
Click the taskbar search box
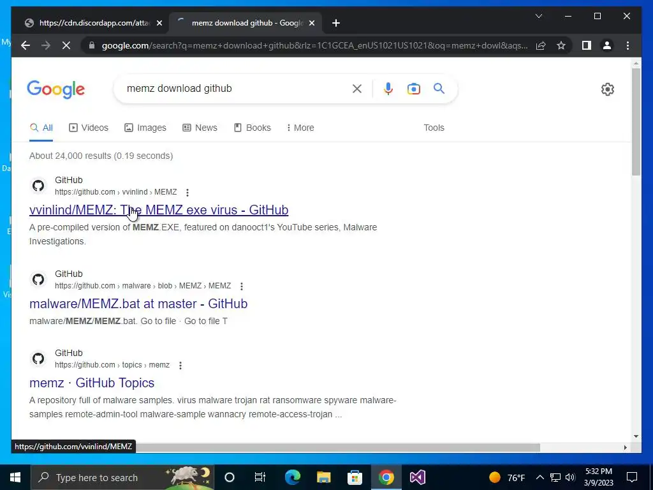click(122, 477)
